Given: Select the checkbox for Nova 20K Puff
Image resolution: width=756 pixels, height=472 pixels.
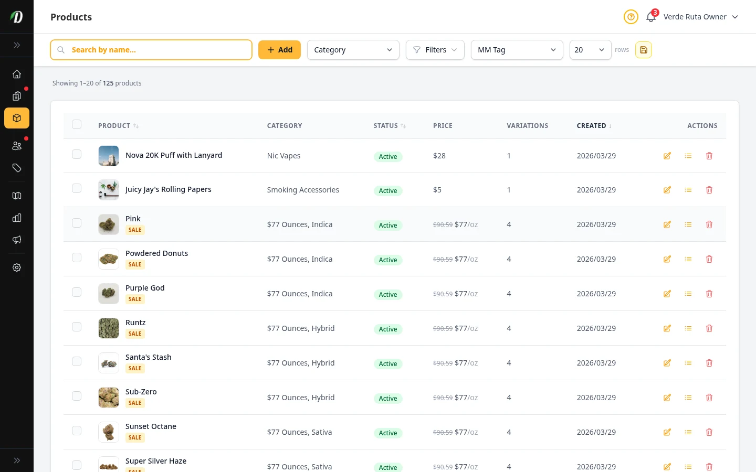Looking at the screenshot, I should pos(77,154).
